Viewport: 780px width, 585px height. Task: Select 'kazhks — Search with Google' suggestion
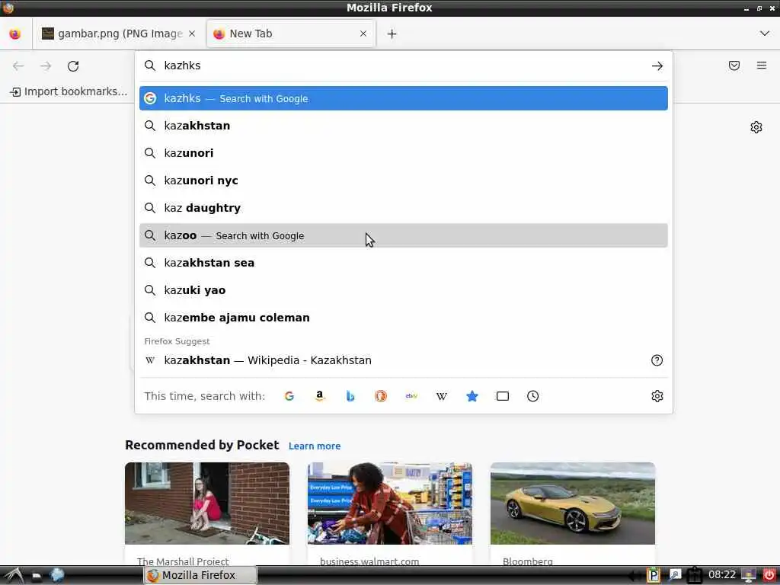(x=404, y=98)
